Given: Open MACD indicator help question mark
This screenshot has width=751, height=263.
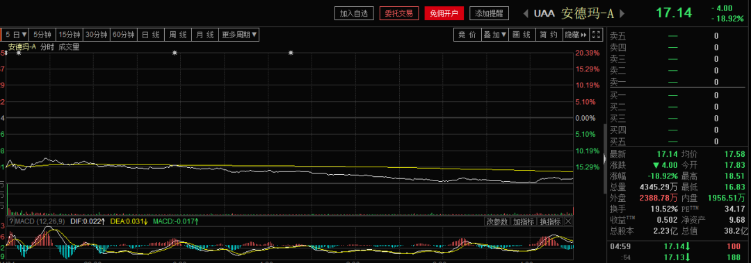Looking at the screenshot, I should pos(11,221).
